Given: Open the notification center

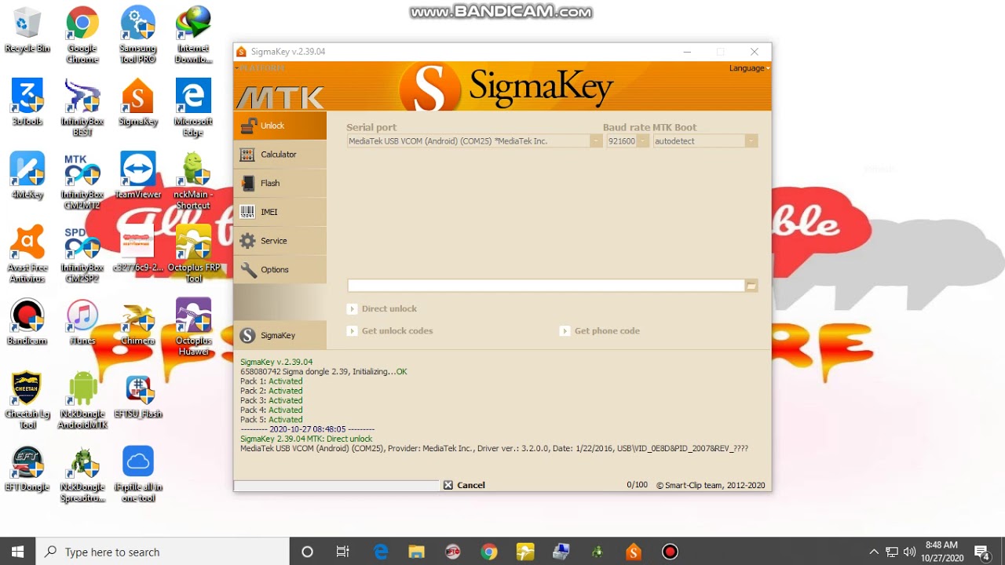Looking at the screenshot, I should coord(981,552).
